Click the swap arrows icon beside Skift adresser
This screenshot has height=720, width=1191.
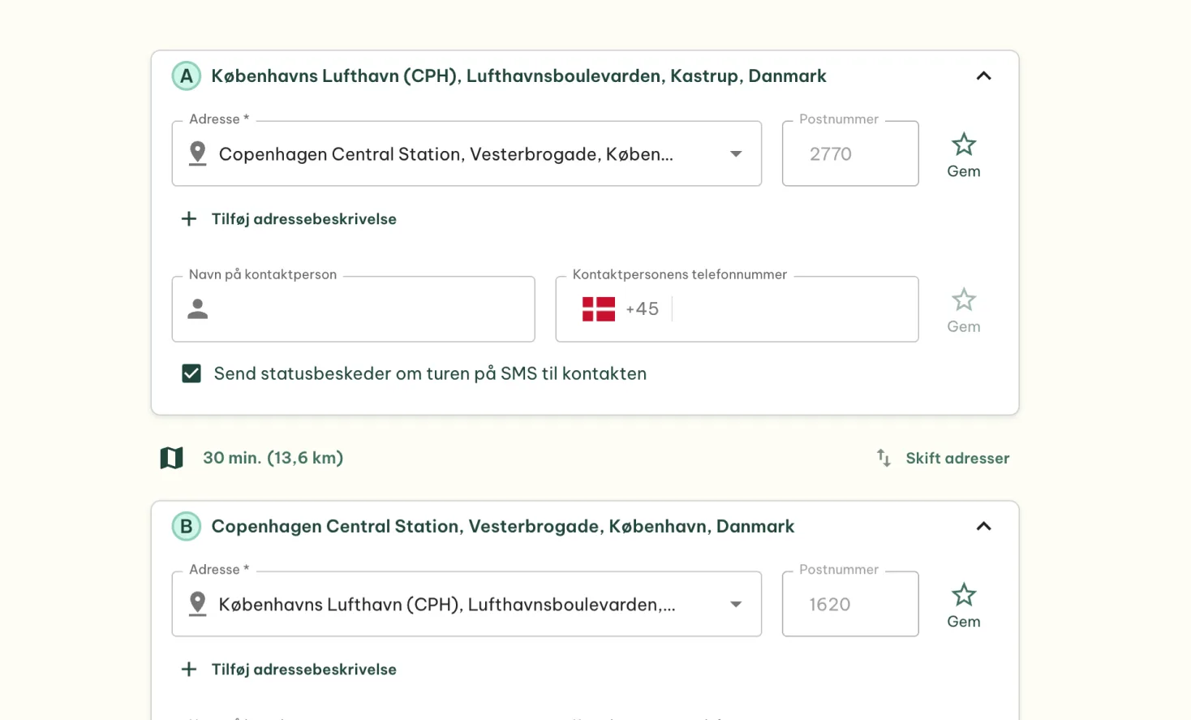pyautogui.click(x=883, y=458)
